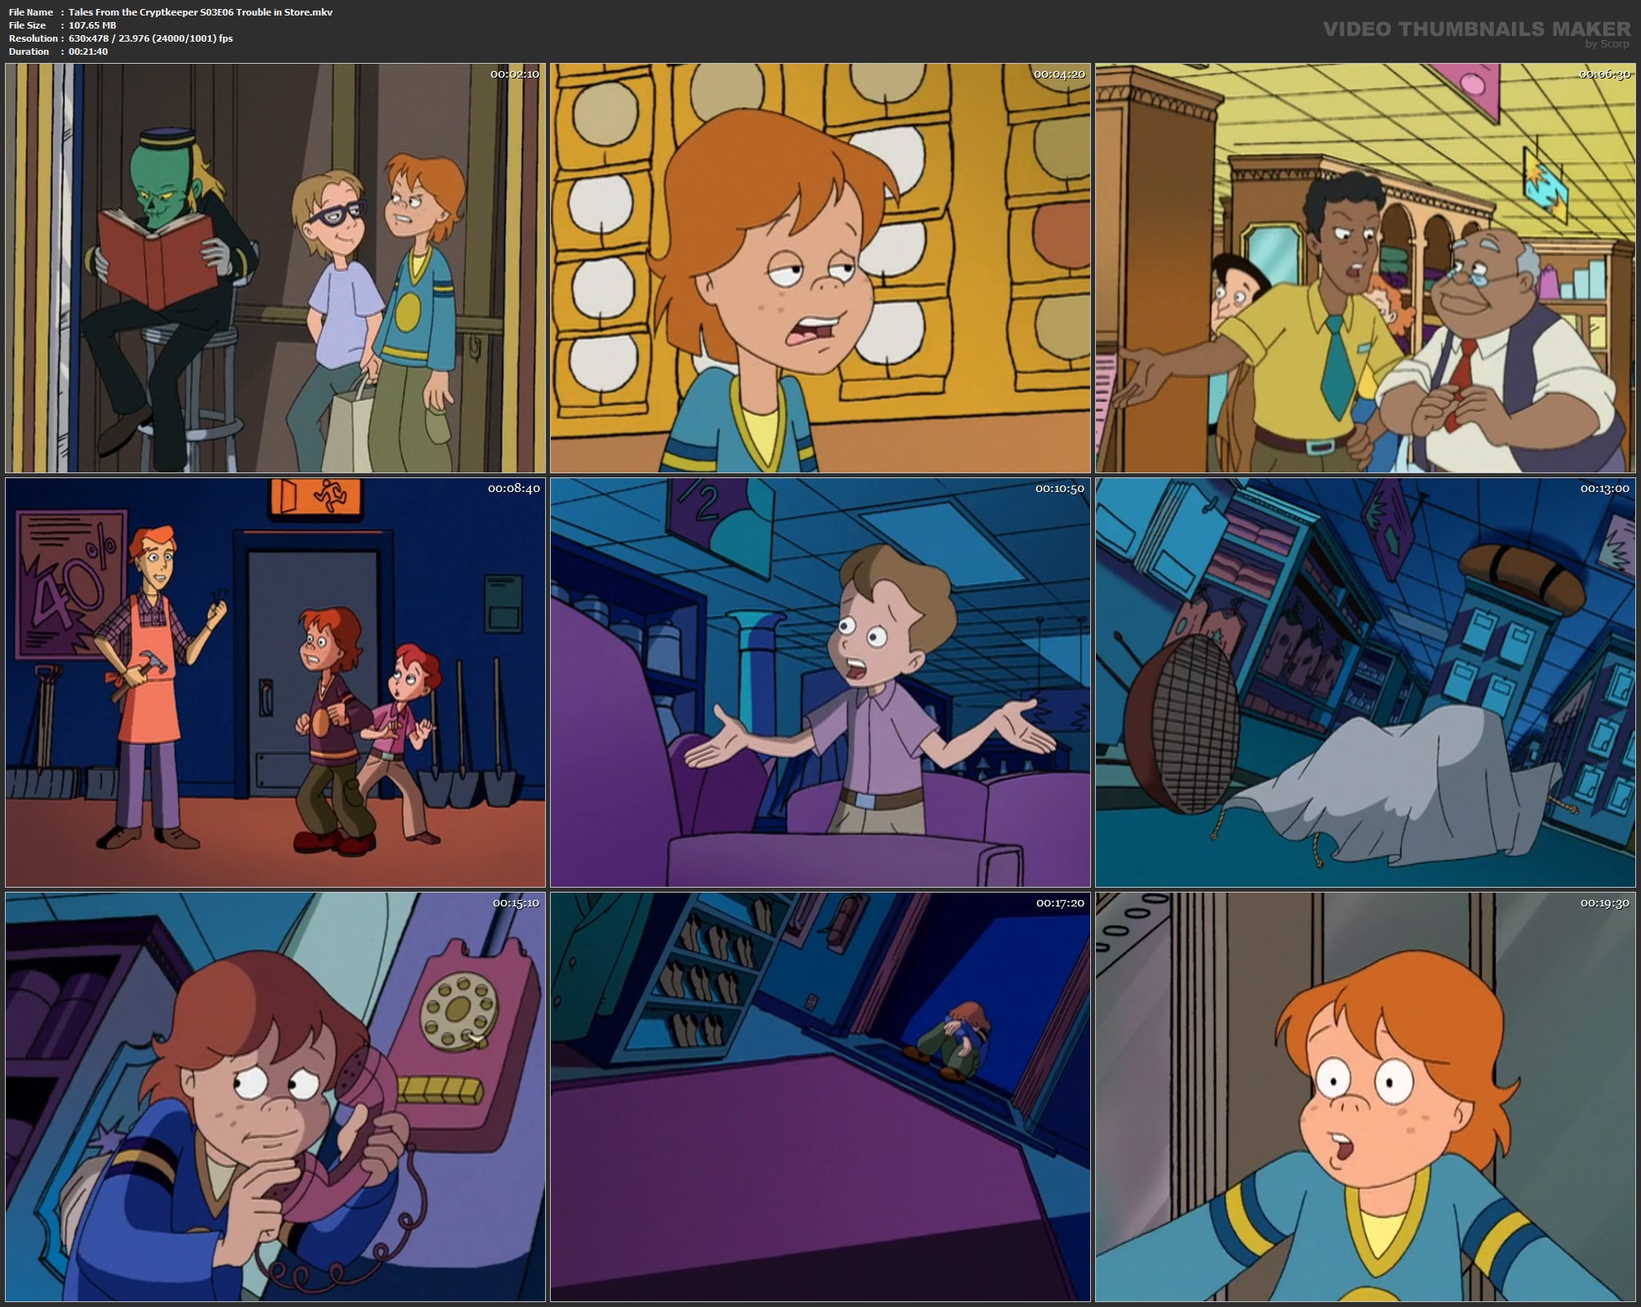Click the thumbnail at timestamp 00:02:10

coord(275,268)
